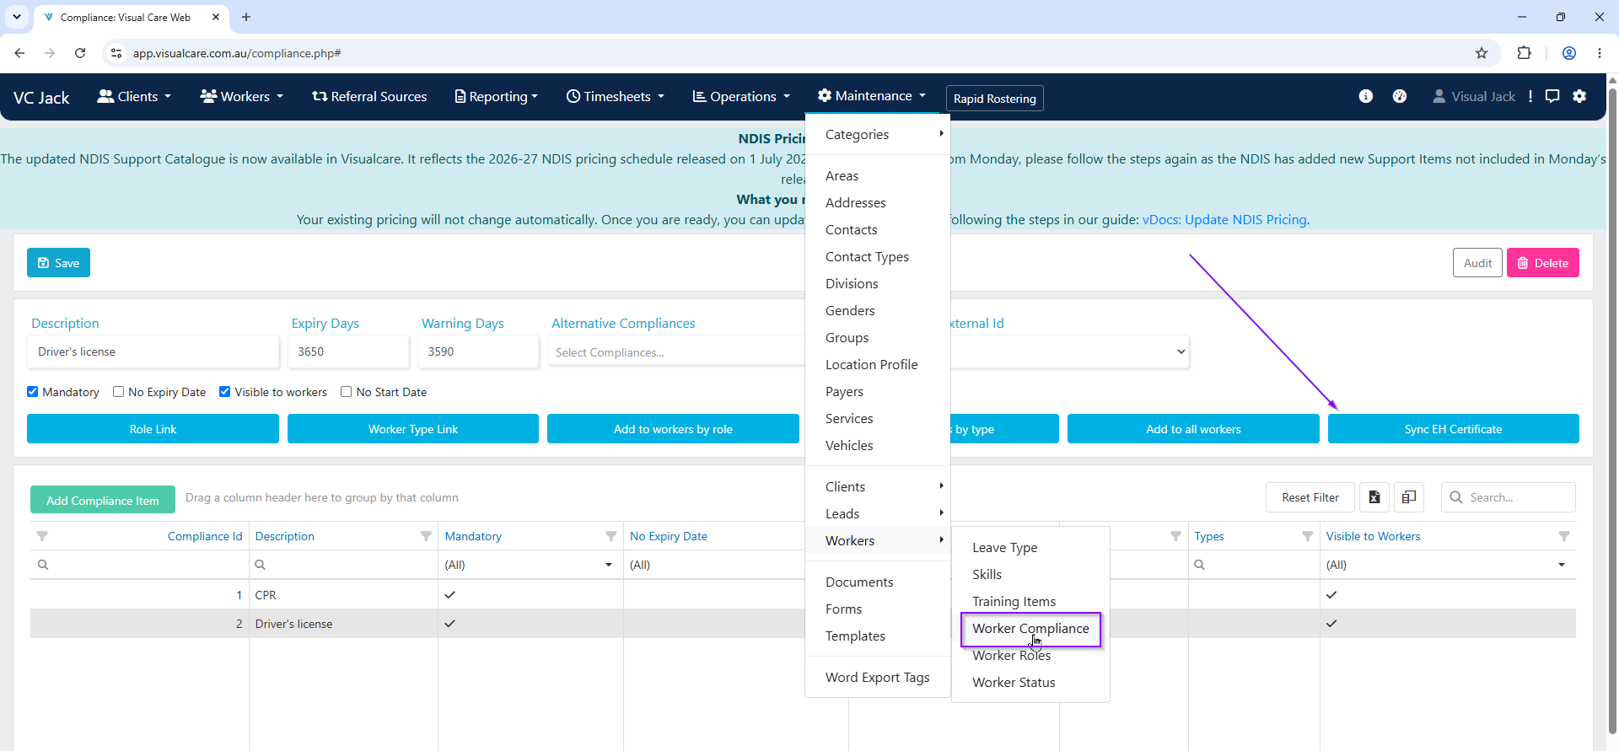
Task: Open the Chrome three-dot menu
Action: [x=1600, y=53]
